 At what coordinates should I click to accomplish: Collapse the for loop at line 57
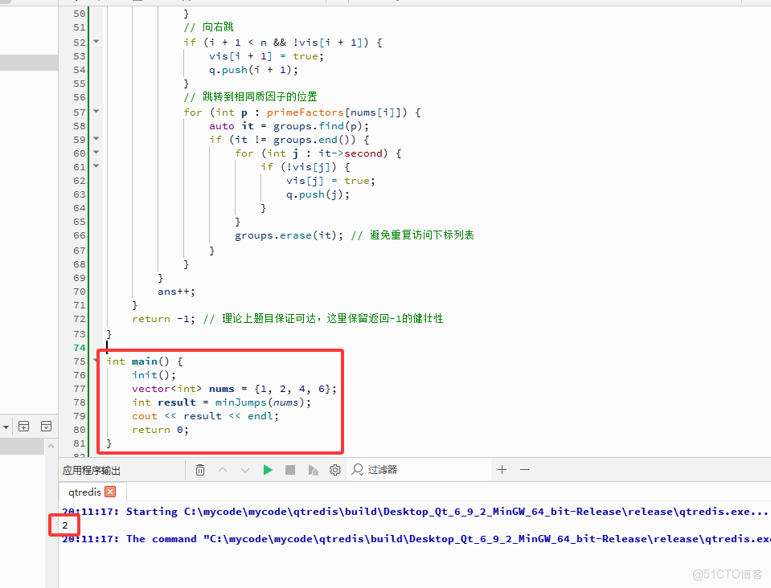coord(96,112)
